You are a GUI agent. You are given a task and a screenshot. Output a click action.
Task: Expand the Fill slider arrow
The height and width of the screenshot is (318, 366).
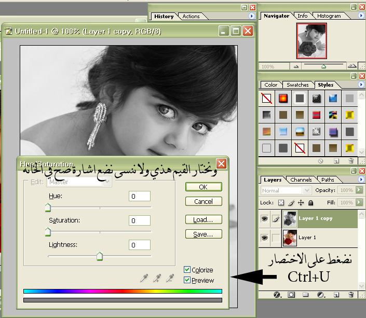click(358, 202)
